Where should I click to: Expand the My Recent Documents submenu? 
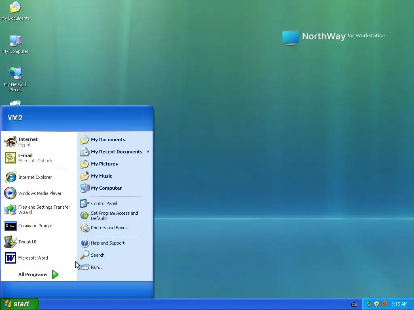[115, 152]
